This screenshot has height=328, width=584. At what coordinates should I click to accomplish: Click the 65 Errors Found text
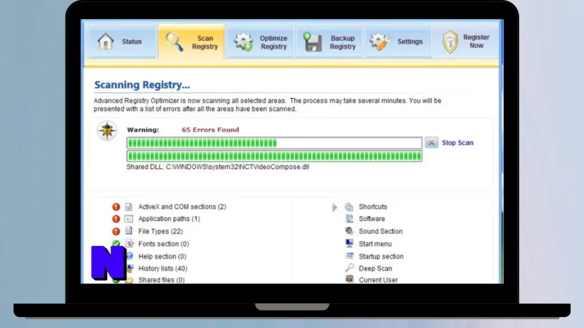210,130
